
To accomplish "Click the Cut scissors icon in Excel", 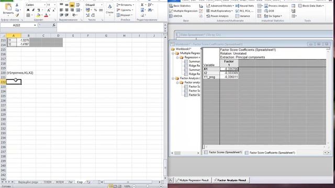I will click(17, 5).
